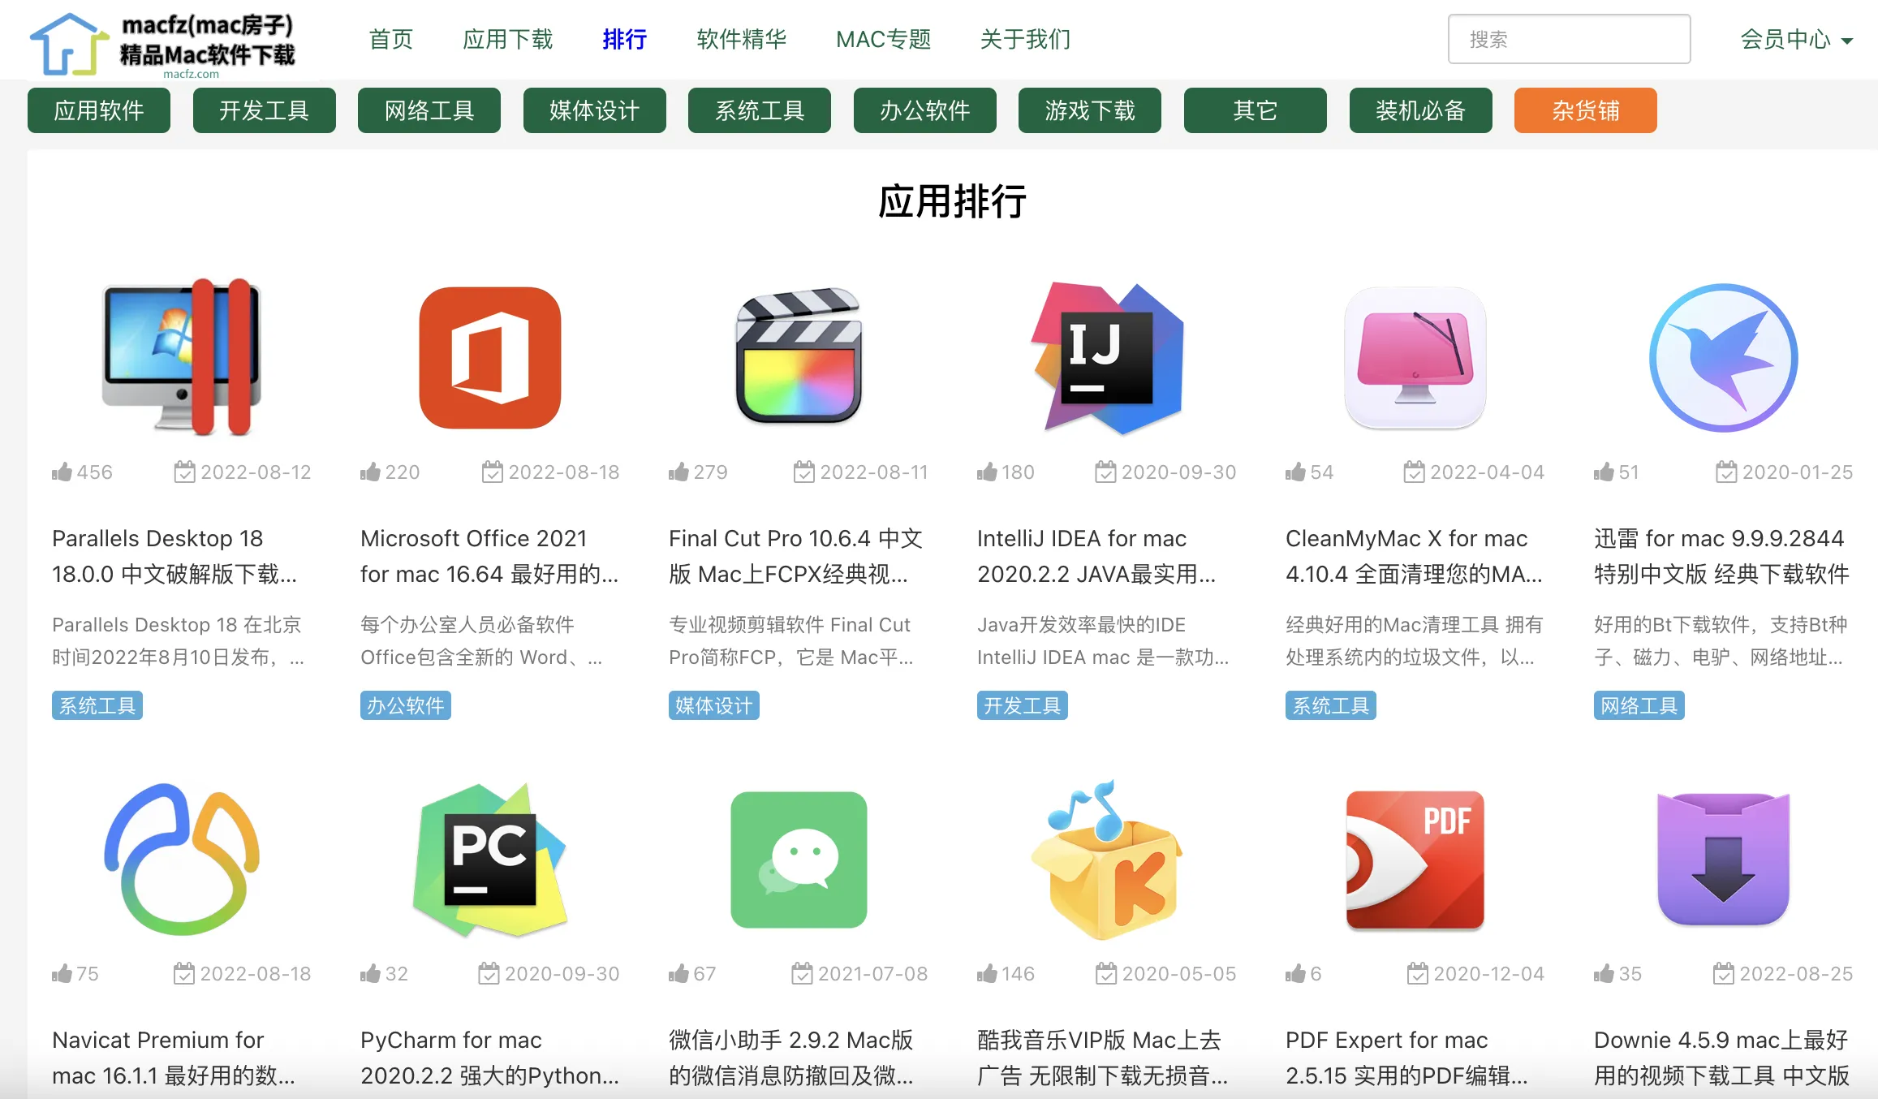Click the 媒体设计 green category button
Image resolution: width=1878 pixels, height=1099 pixels.
click(x=595, y=110)
